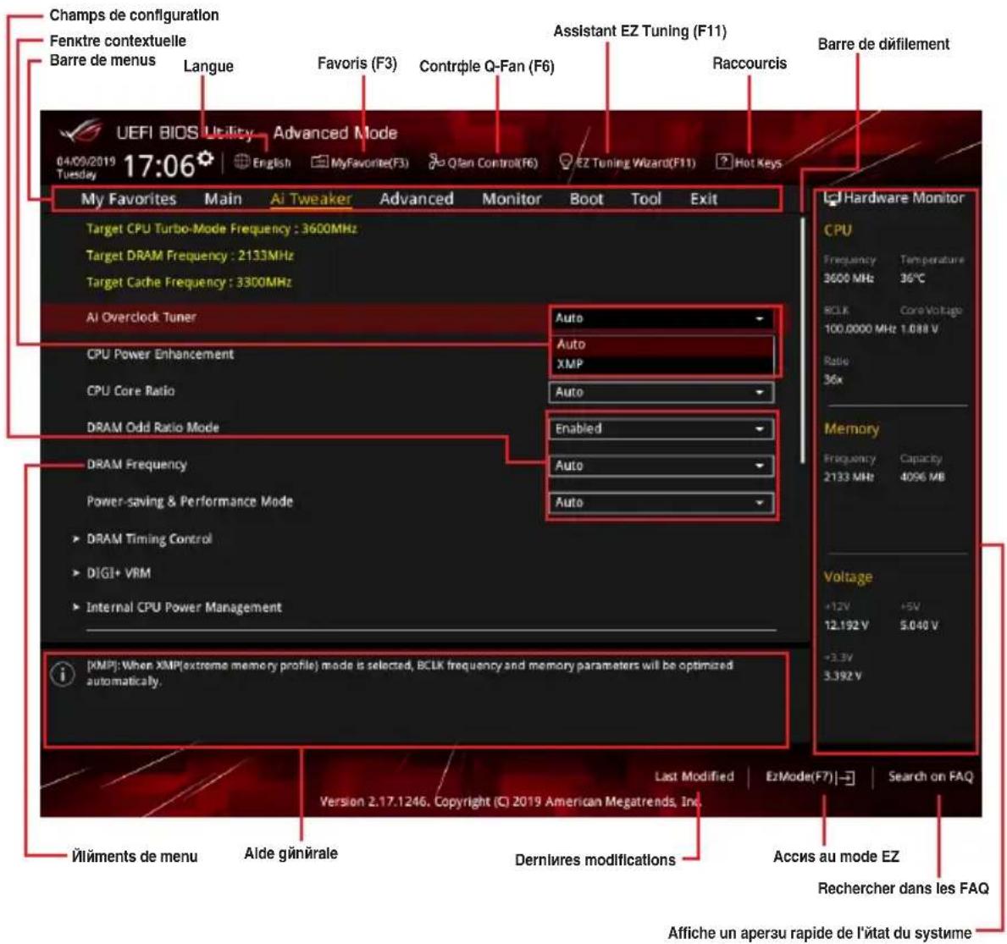Click the settings gear next to the clock
This screenshot has height=944, width=1007.
(x=206, y=158)
